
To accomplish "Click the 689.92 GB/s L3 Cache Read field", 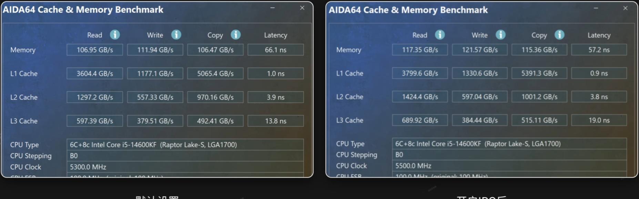I will point(420,120).
